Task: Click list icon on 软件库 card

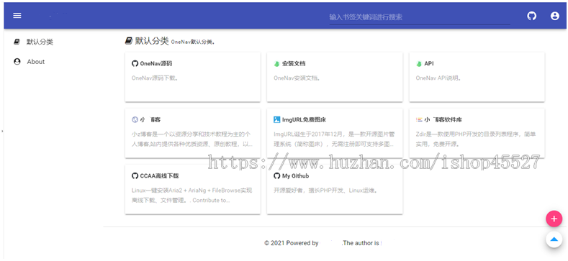Action: (x=419, y=119)
